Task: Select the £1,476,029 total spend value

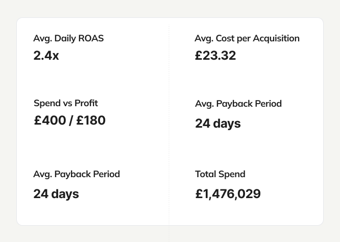Action: (x=228, y=194)
